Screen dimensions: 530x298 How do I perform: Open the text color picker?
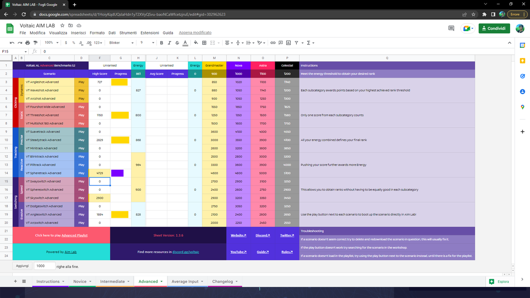pyautogui.click(x=185, y=43)
